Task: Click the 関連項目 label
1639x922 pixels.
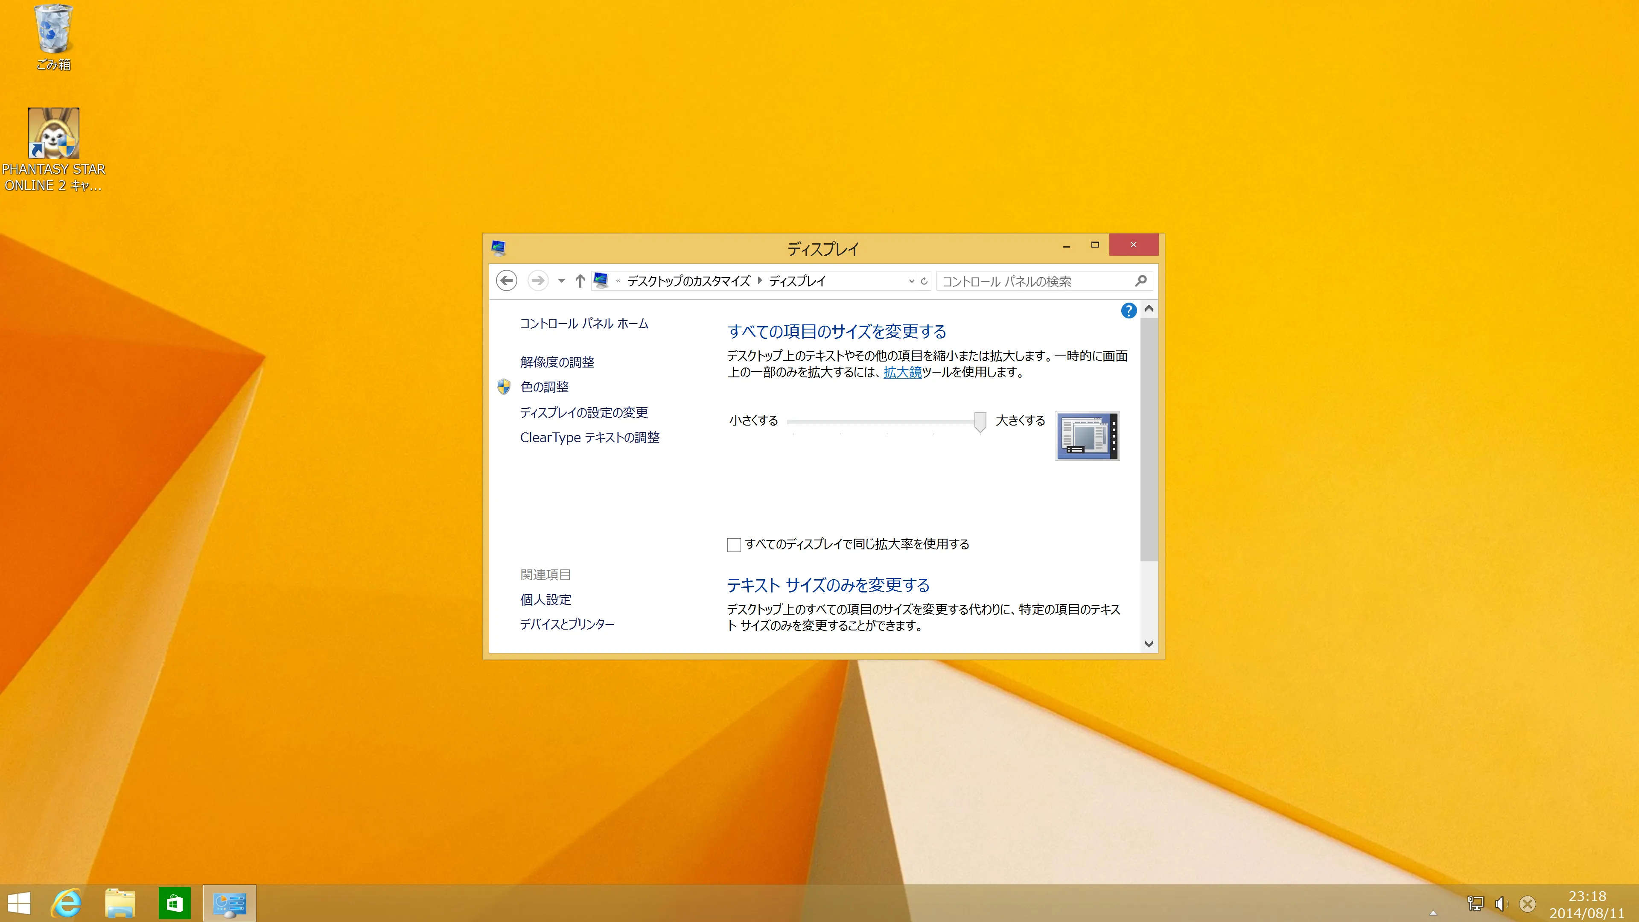Action: click(546, 575)
